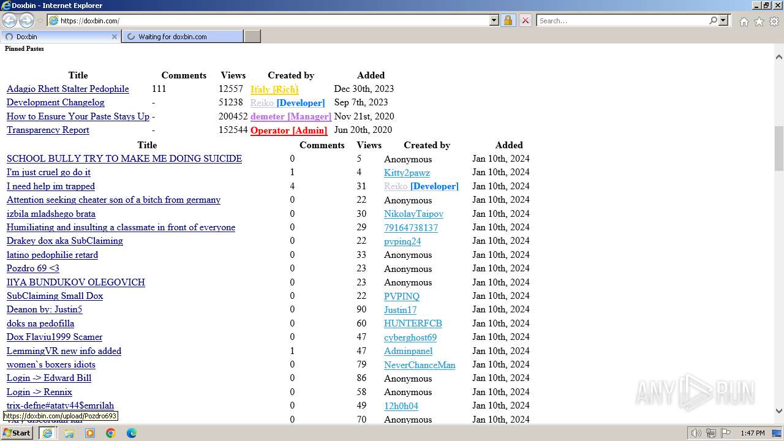Open the Tools gear icon
Viewport: 784px width, 441px height.
pyautogui.click(x=774, y=21)
